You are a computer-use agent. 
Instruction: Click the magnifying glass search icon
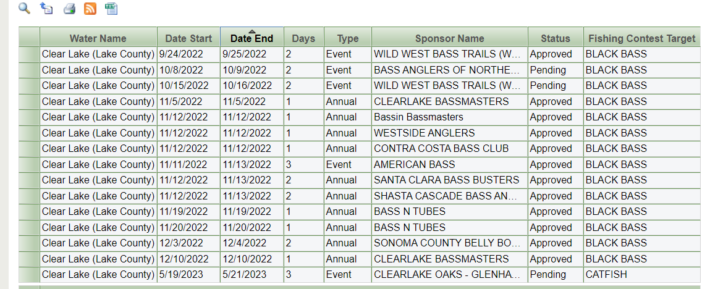pyautogui.click(x=24, y=8)
